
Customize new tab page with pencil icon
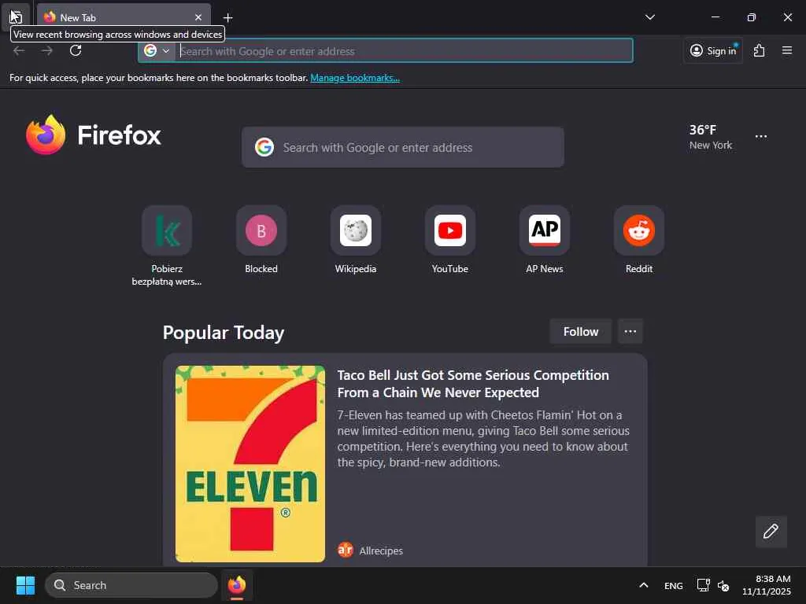[771, 532]
